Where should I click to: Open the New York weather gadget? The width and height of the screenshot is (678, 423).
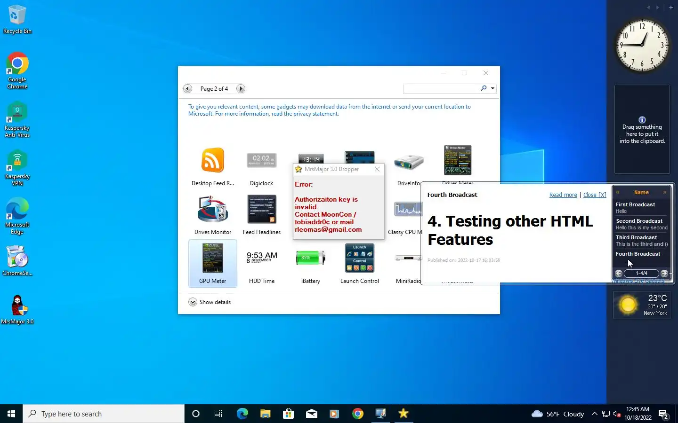tap(642, 305)
